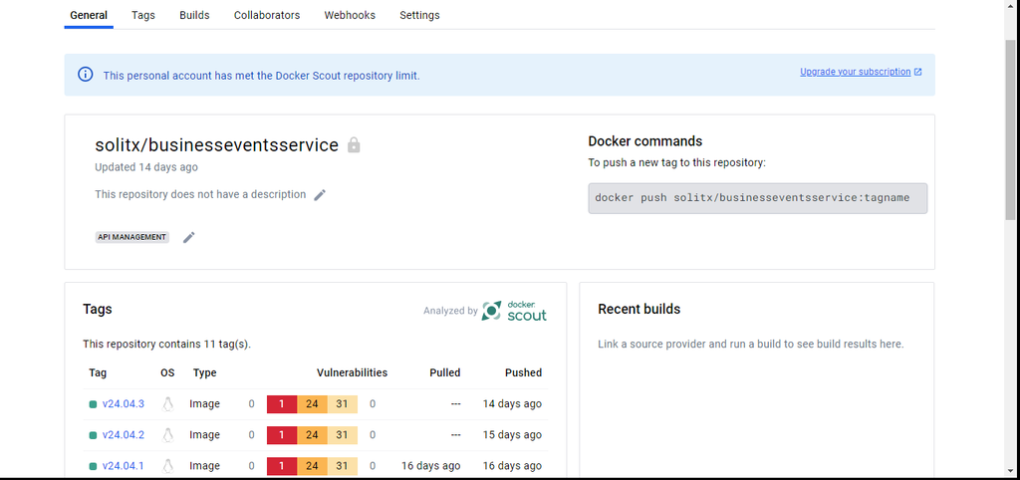1020x480 pixels.
Task: Click the red critical count for v24.04.3
Action: click(282, 404)
